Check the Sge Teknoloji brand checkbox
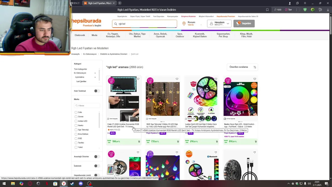332x187 pixels. [x=76, y=130]
